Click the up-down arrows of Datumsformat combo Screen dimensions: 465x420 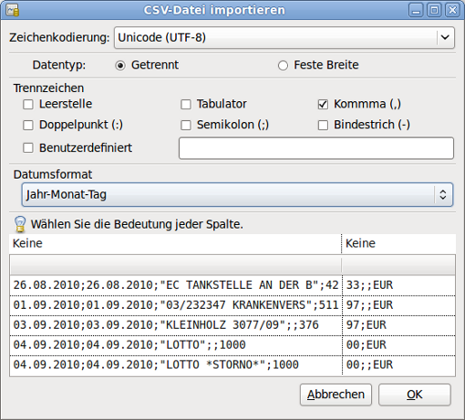coord(443,195)
